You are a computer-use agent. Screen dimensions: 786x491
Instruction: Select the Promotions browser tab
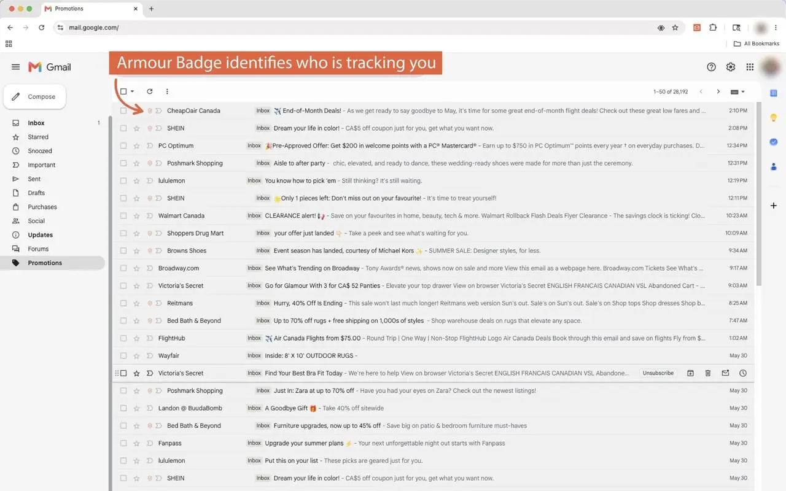click(92, 9)
